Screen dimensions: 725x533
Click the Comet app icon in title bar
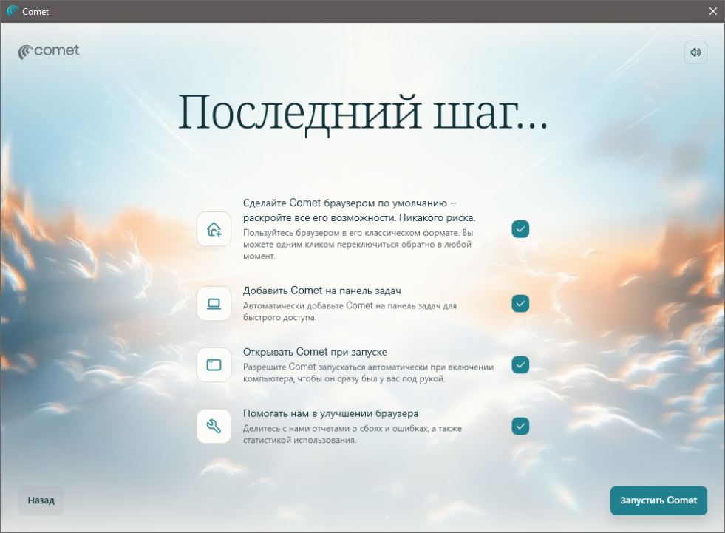(12, 11)
